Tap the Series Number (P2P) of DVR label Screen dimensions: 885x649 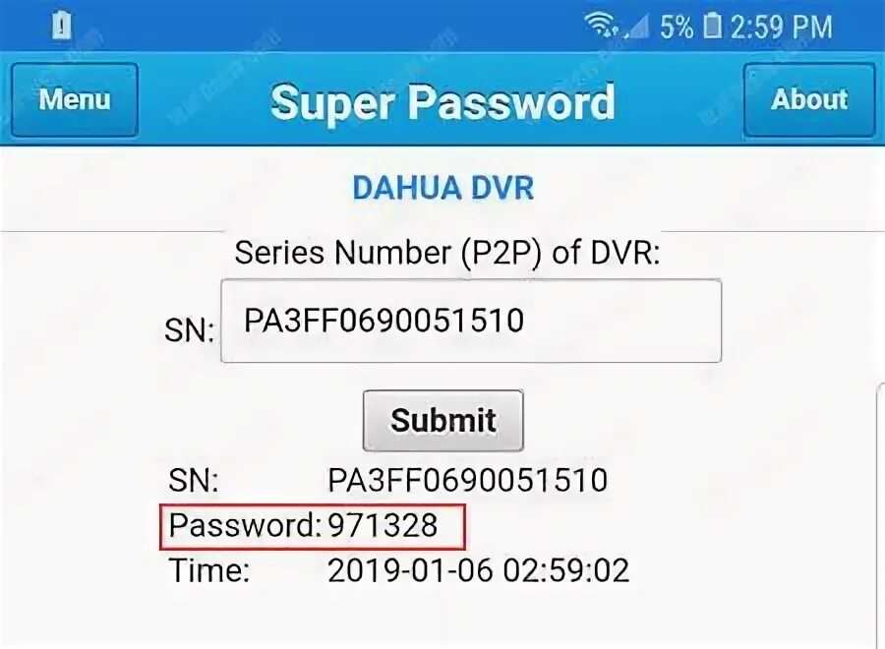click(x=447, y=253)
